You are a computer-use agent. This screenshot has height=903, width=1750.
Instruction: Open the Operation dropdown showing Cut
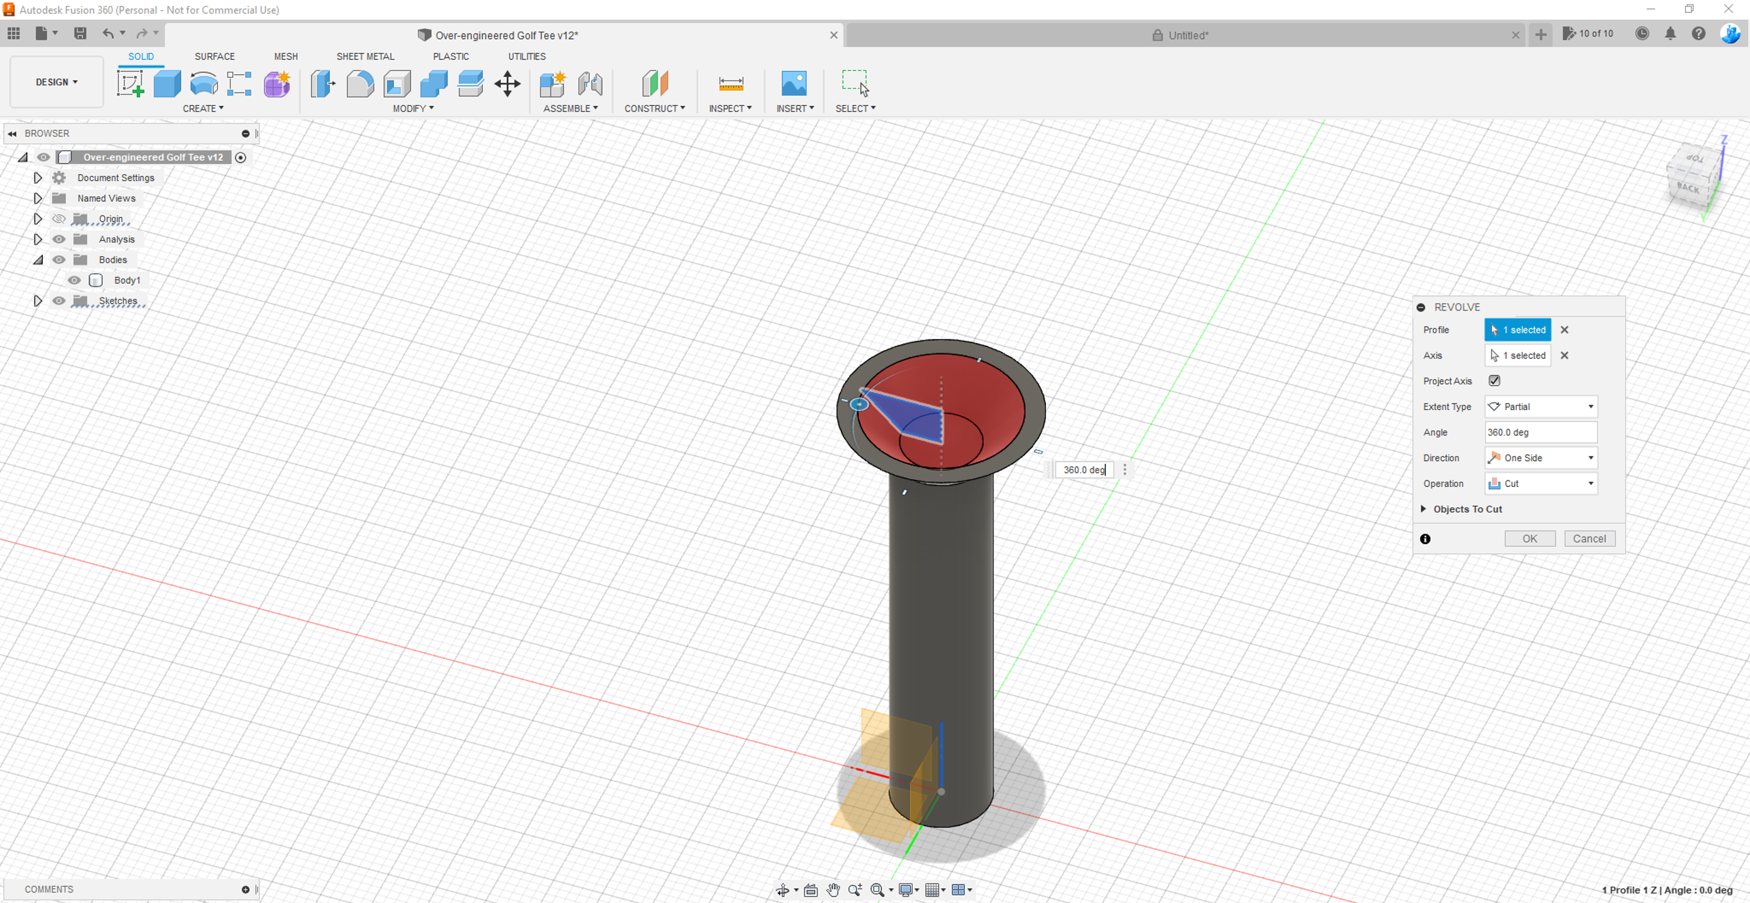tap(1540, 484)
